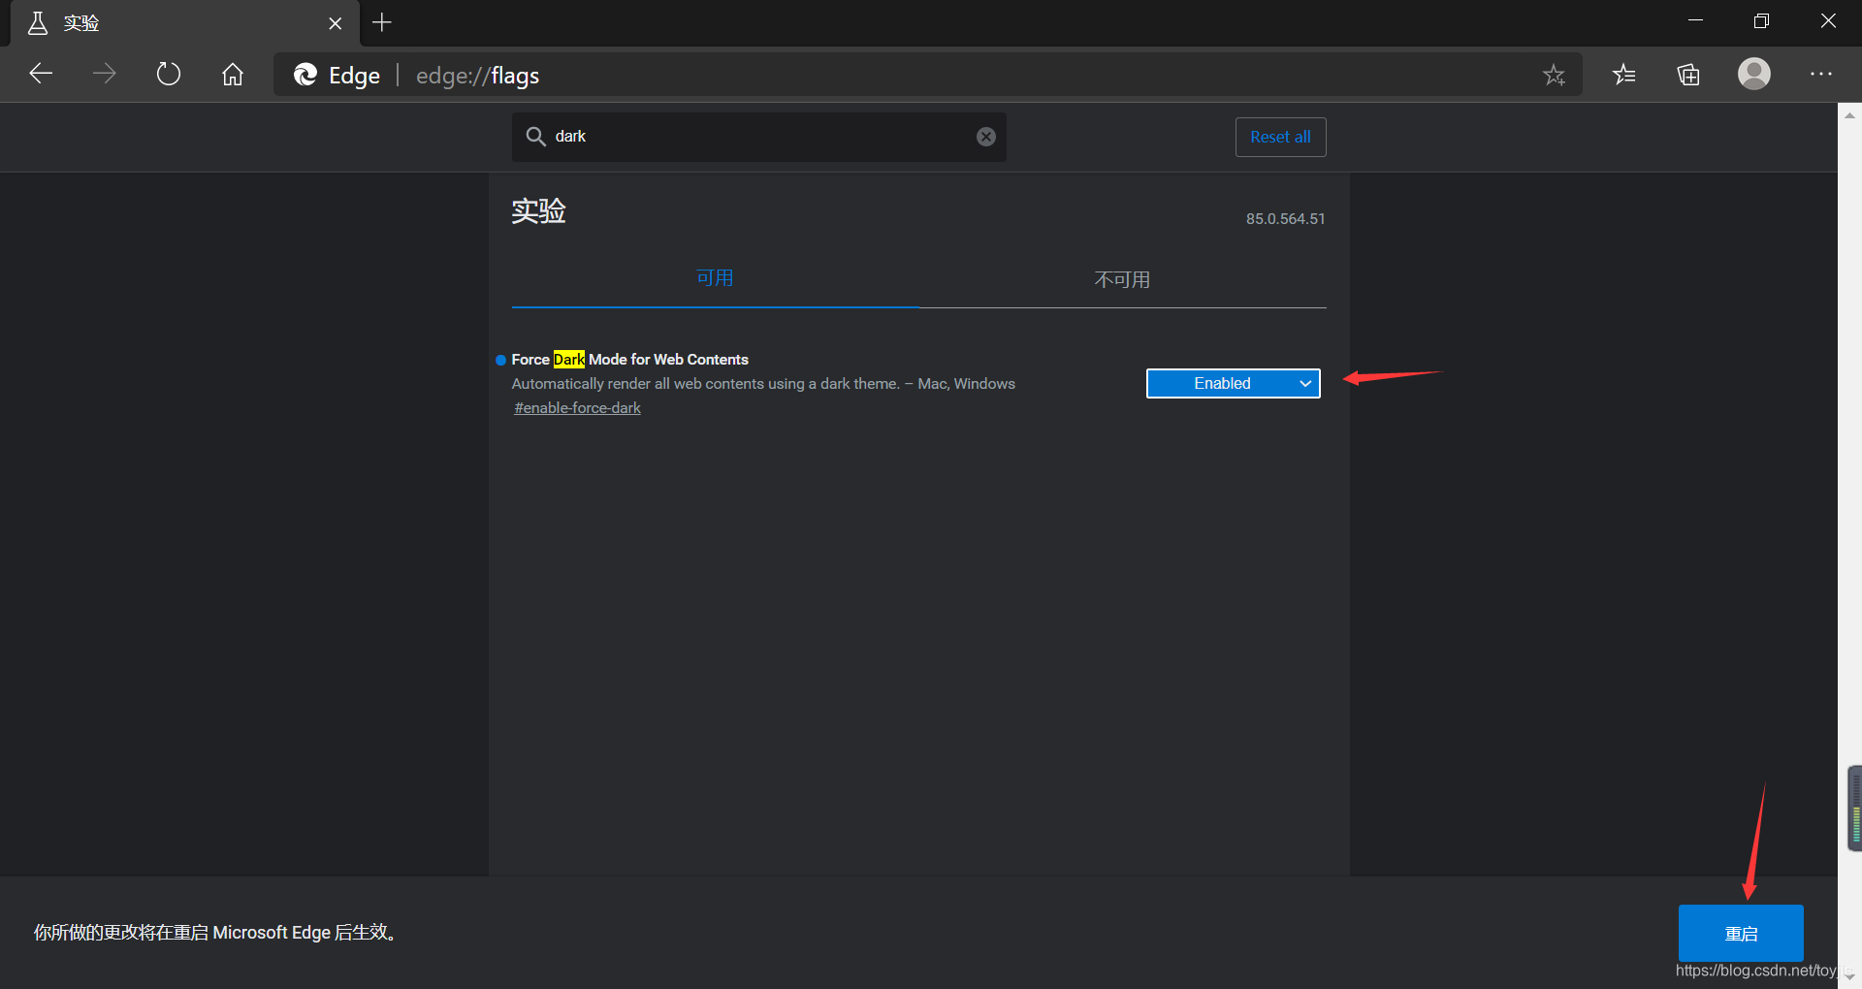Open a new tab with plus icon
The height and width of the screenshot is (989, 1862).
click(382, 22)
